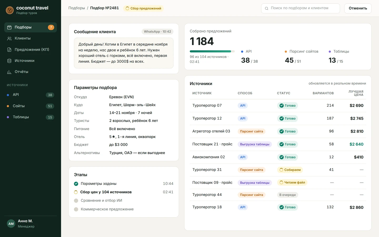This screenshot has height=237, width=379.
Task: Click the $2 690 price for Туроператор 07
Action: point(356,106)
